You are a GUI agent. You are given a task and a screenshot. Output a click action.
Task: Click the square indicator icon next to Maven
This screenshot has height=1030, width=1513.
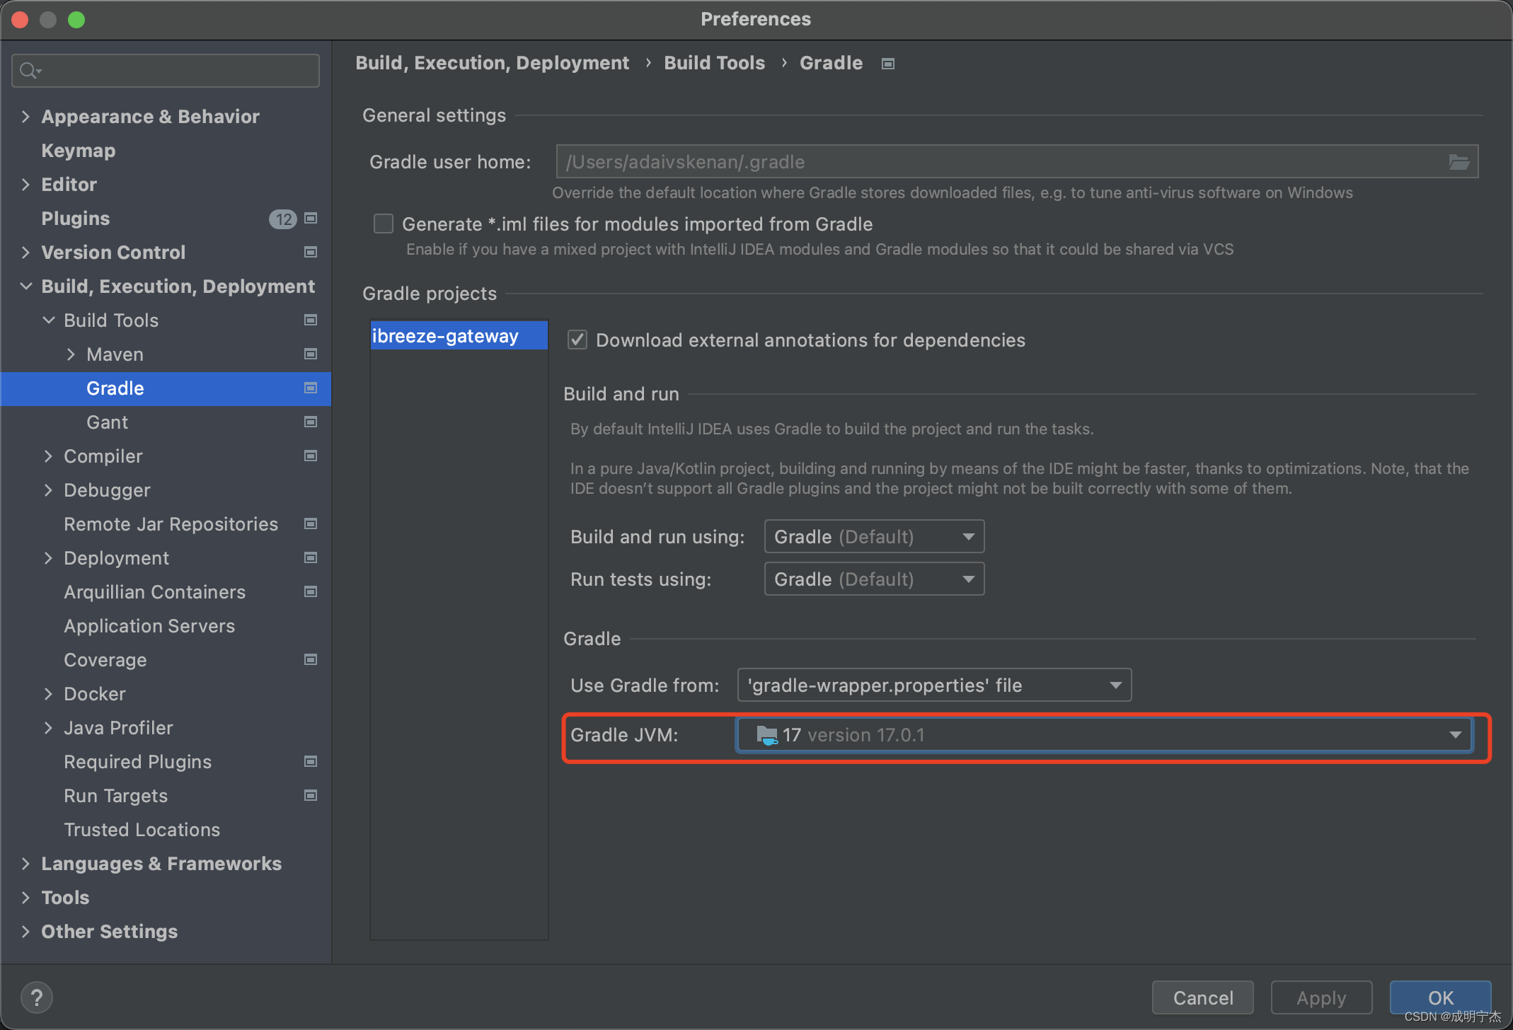(x=310, y=354)
